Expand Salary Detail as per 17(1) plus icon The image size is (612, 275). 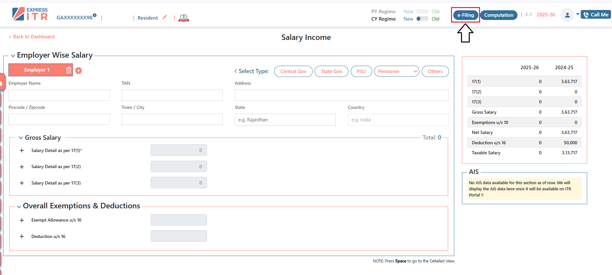22,150
